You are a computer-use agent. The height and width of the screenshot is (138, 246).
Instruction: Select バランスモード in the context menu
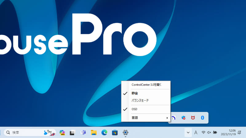tap(146, 101)
